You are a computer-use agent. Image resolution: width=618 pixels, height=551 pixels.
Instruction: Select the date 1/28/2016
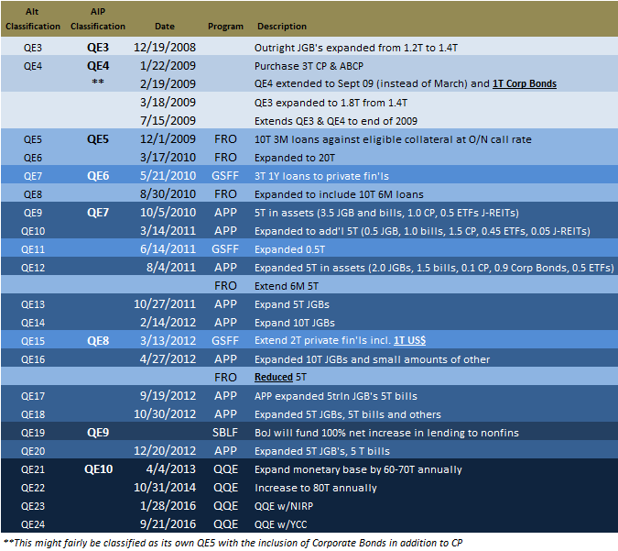[168, 505]
